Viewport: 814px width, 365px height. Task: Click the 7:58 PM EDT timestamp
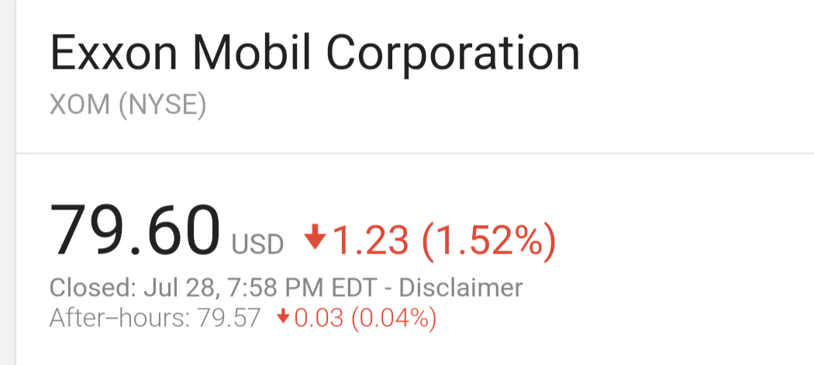click(x=302, y=288)
